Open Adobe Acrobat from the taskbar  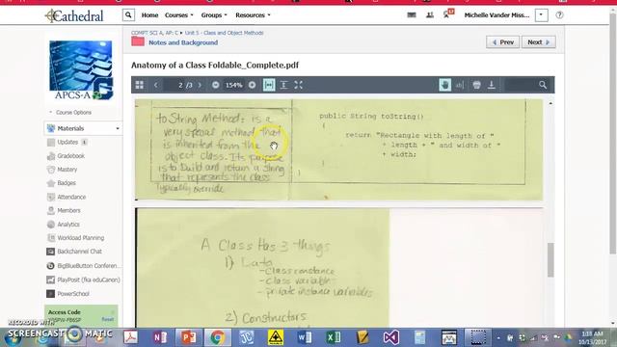(x=131, y=337)
